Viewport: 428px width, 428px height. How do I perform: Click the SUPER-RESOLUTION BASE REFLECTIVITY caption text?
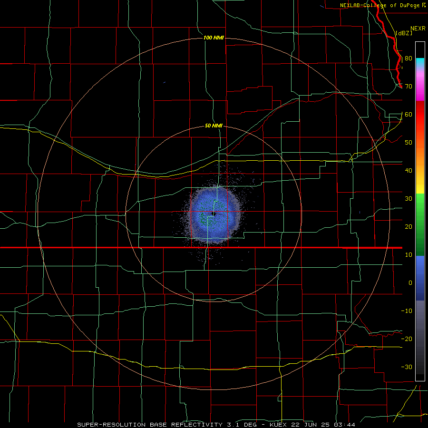150,425
